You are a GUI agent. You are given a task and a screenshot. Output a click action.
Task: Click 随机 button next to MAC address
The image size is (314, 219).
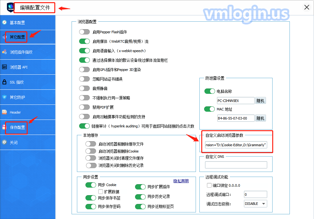260,118
